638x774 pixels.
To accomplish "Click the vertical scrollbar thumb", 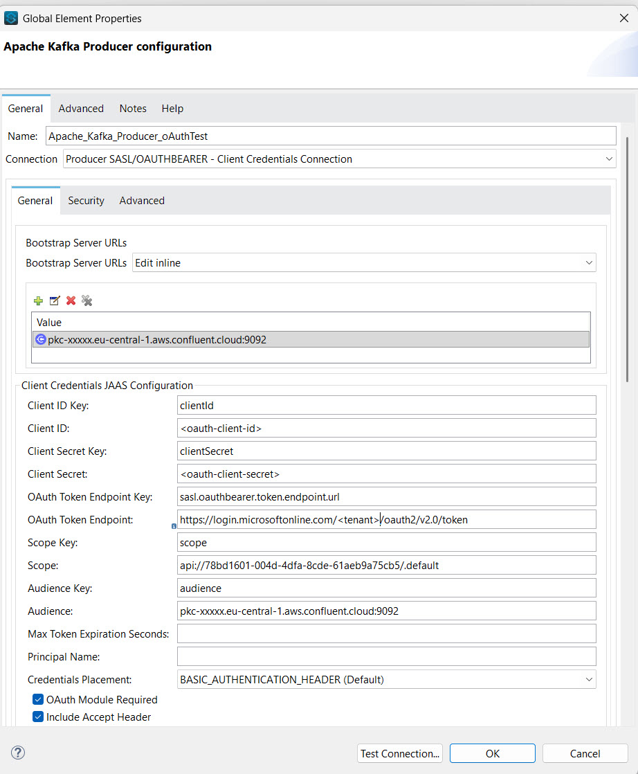I will tap(627, 259).
